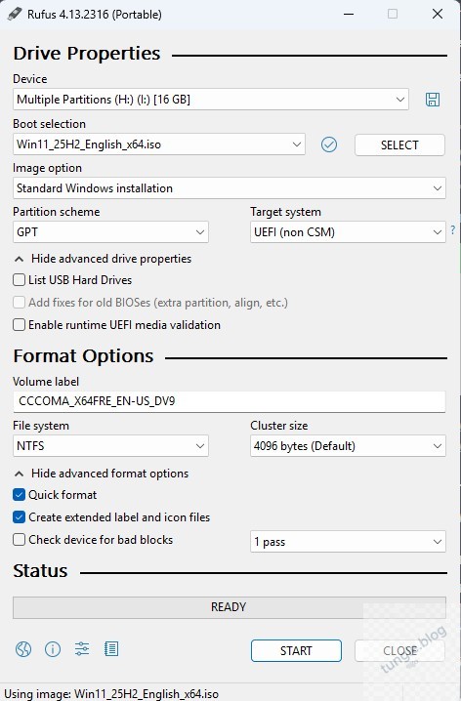Minimize the Rufus window
The width and height of the screenshot is (461, 701).
point(349,14)
